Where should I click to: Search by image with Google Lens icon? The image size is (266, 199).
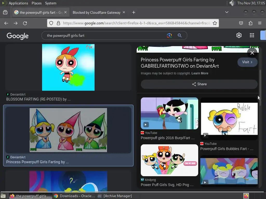(x=169, y=35)
